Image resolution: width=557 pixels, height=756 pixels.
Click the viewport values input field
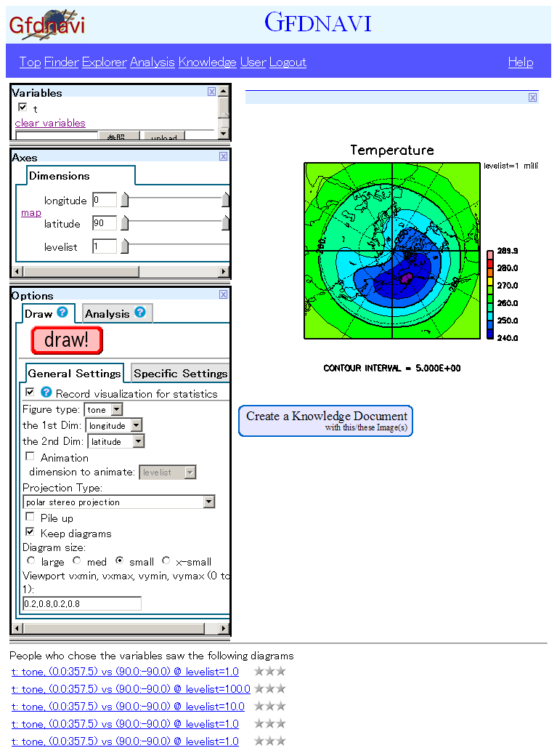[82, 603]
